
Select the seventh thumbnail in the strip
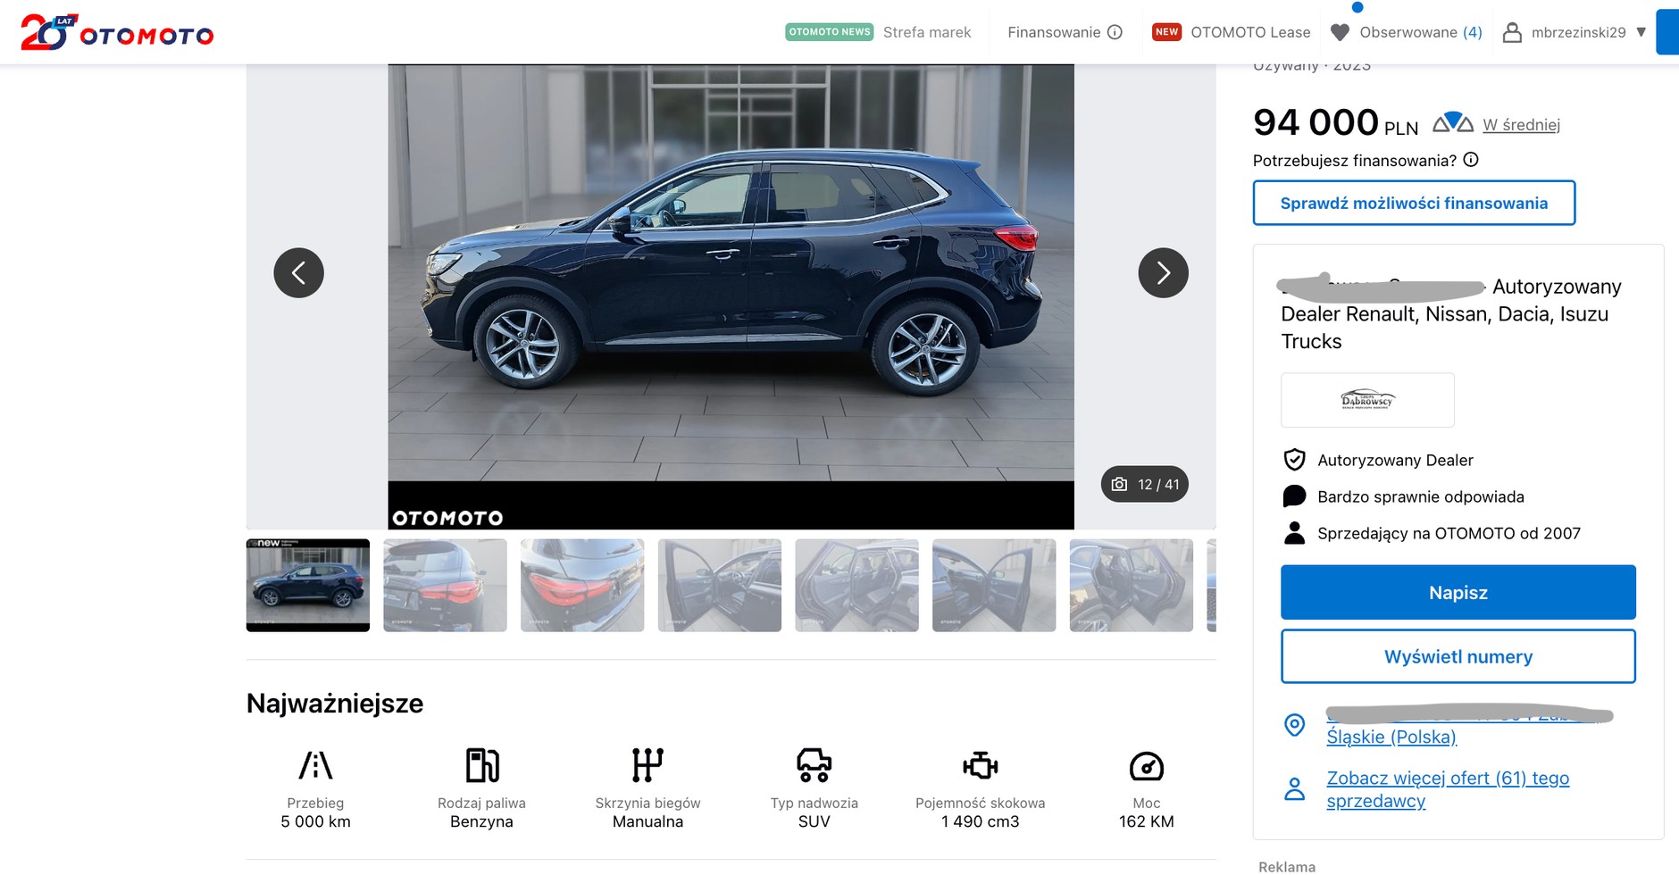pos(1132,585)
